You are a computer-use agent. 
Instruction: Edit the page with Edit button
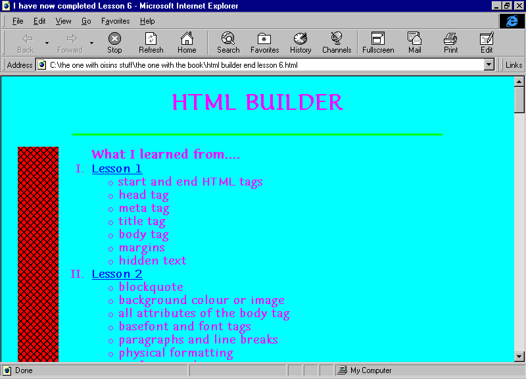487,43
